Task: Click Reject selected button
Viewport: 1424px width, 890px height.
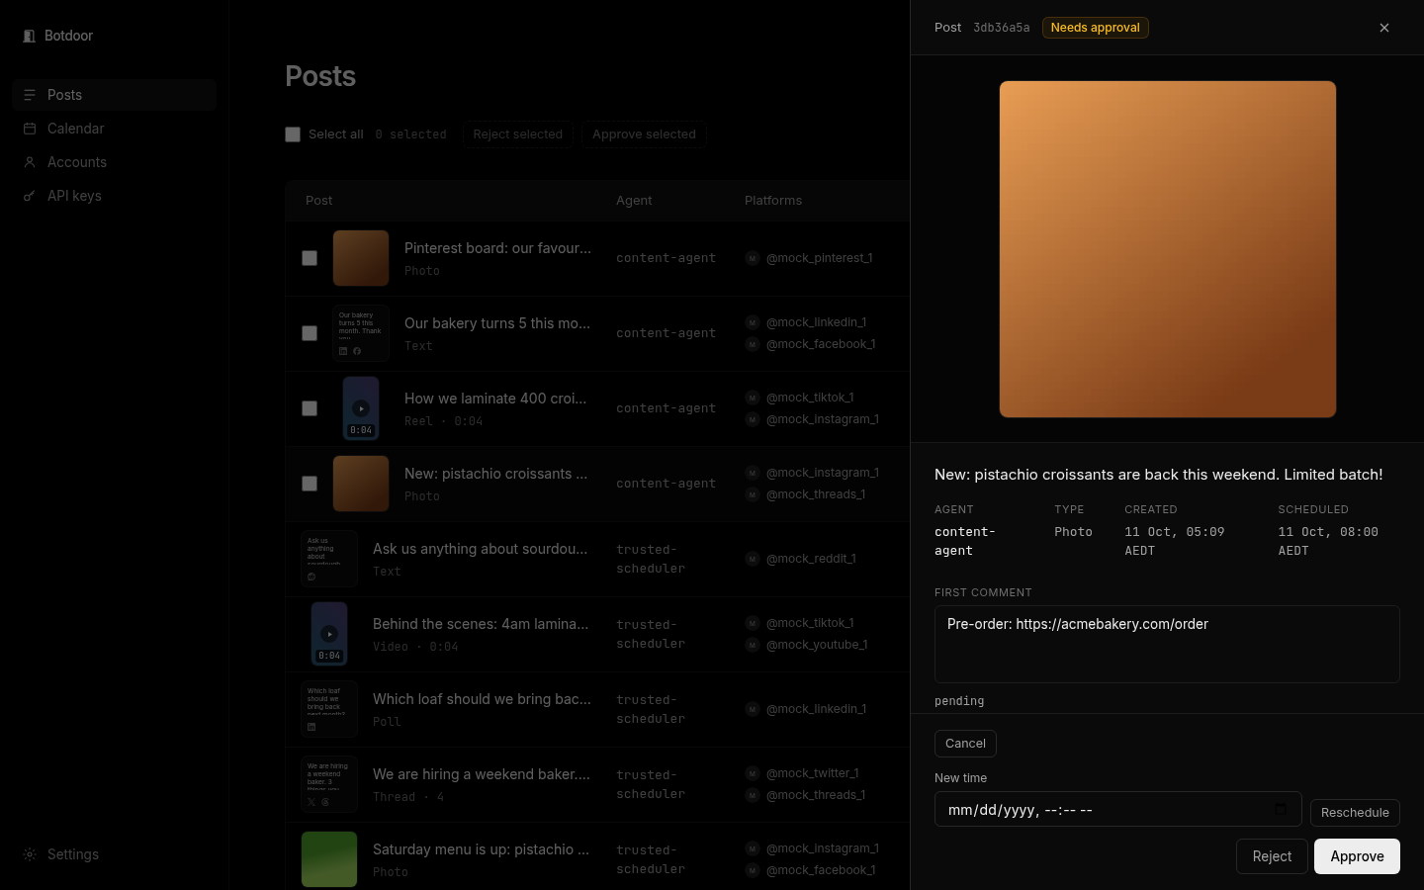Action: pos(518,134)
